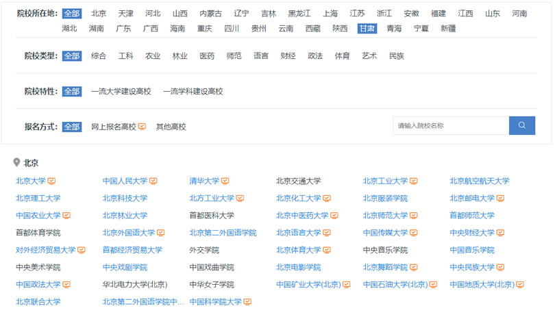
Task: Click the badge icon beside 北方工业大学
Action: [x=240, y=198]
